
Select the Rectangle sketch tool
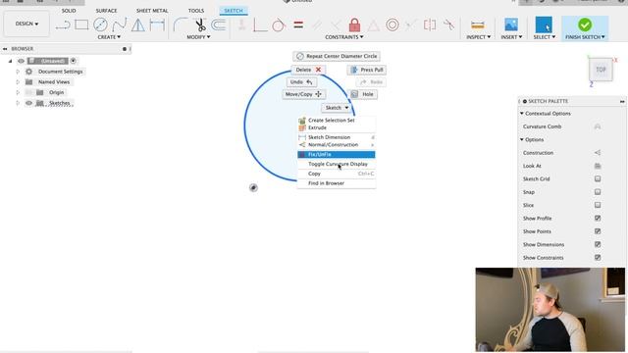pos(81,25)
